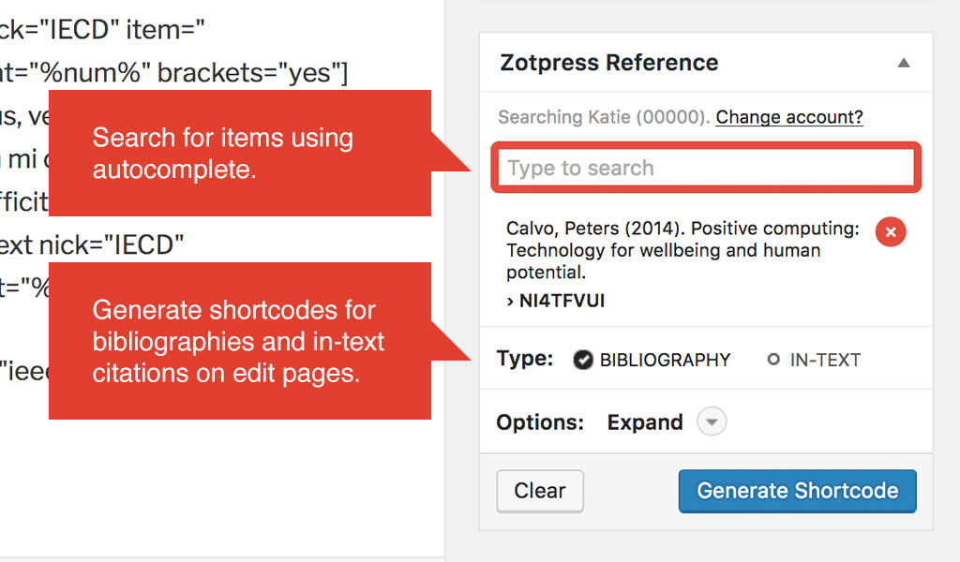The image size is (960, 562).
Task: Click the circled arrow icon next to Expand
Action: point(711,421)
